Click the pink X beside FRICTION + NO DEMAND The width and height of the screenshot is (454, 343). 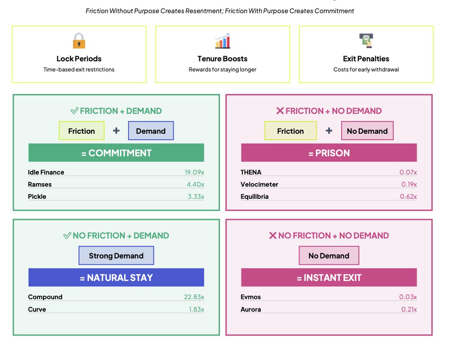point(280,111)
